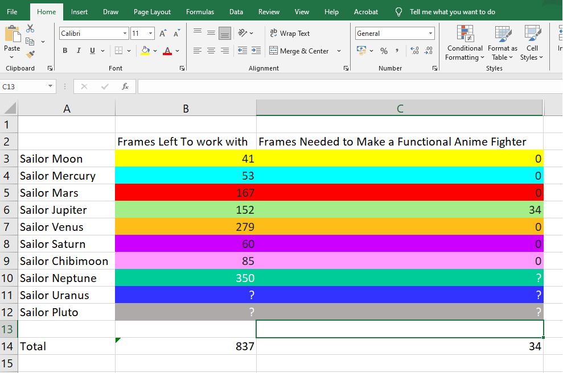Click the Cut scissors icon
Image resolution: width=563 pixels, height=373 pixels.
(x=30, y=28)
